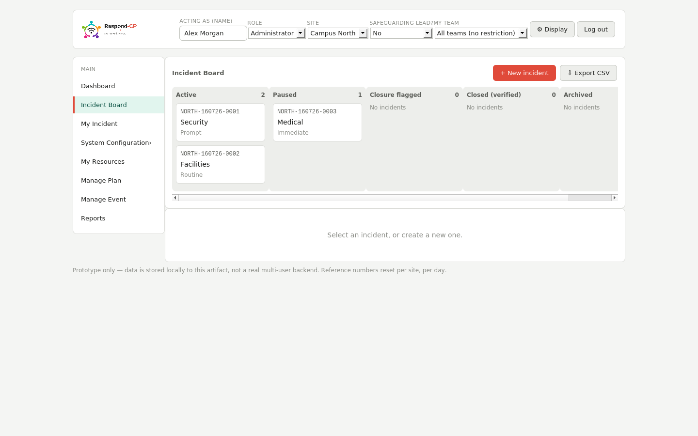Click the Closed (verified) column header
The height and width of the screenshot is (436, 698).
[x=511, y=95]
